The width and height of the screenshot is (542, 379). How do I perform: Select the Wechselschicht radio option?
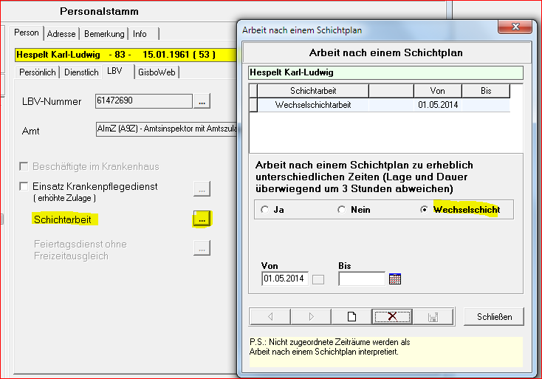pos(424,210)
